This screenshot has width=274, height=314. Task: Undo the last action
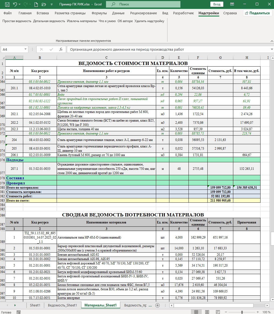pyautogui.click(x=15, y=4)
